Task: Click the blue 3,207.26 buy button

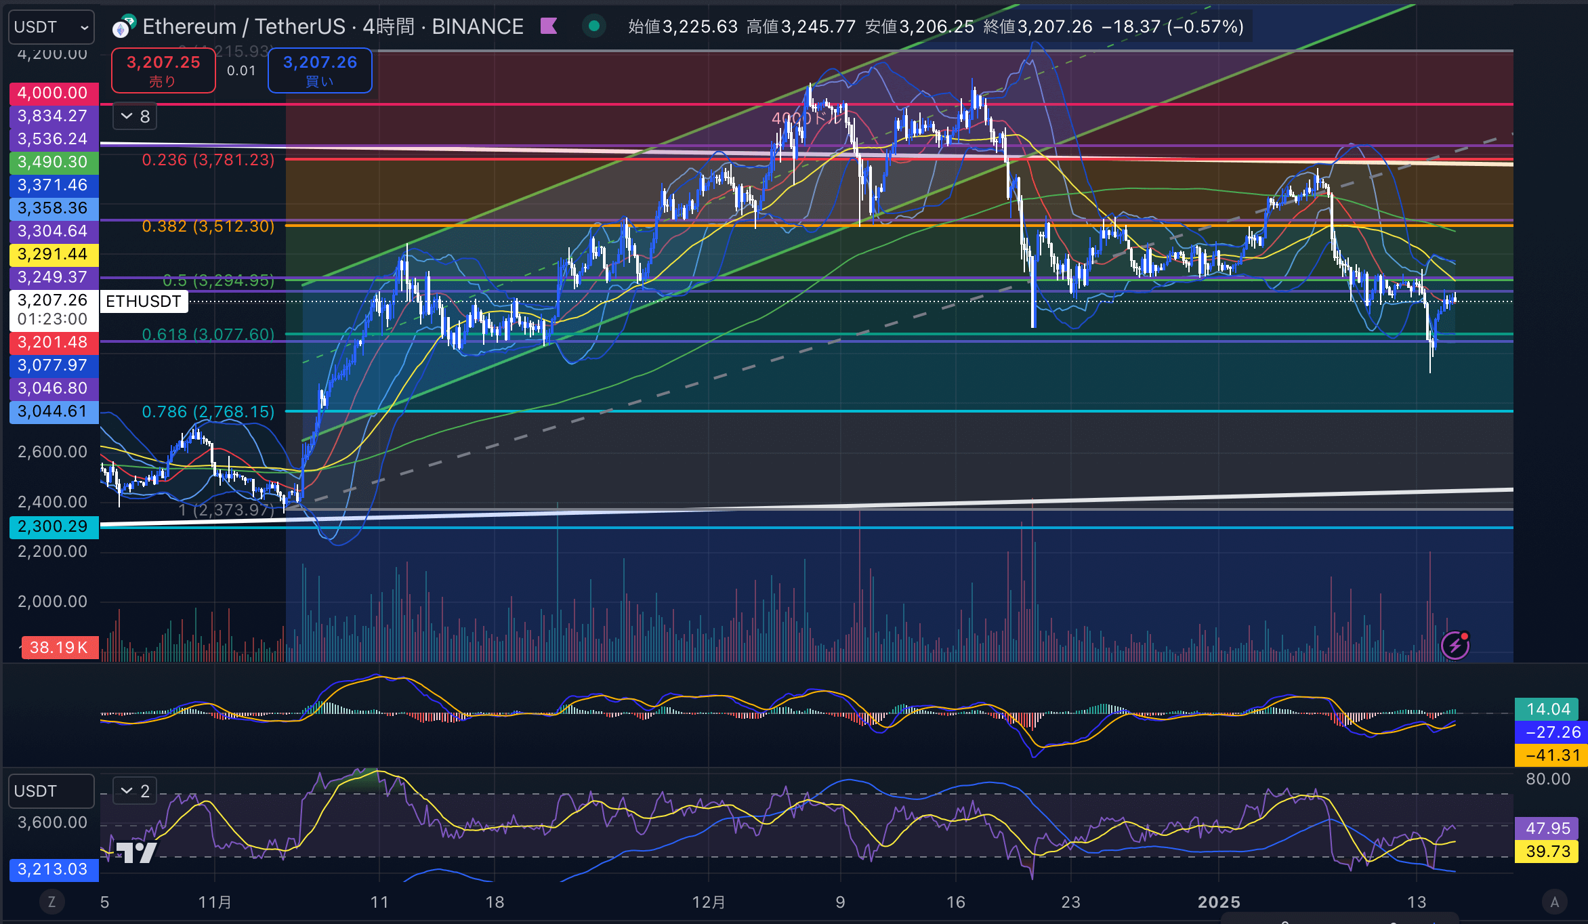Action: point(320,70)
